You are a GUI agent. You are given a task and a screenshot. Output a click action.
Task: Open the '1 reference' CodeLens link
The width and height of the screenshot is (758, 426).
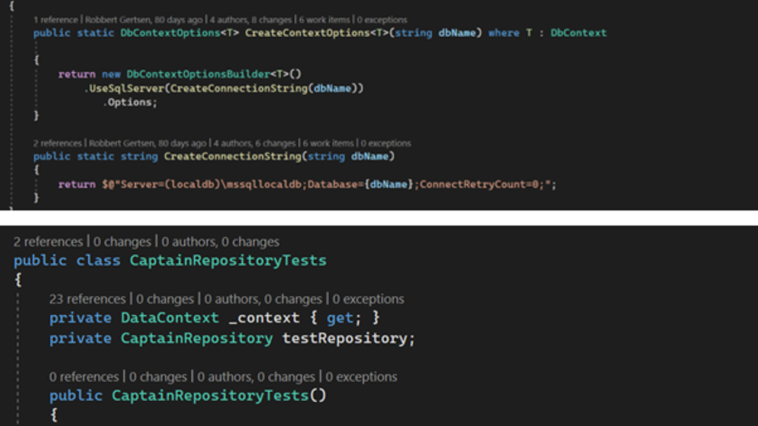[55, 20]
